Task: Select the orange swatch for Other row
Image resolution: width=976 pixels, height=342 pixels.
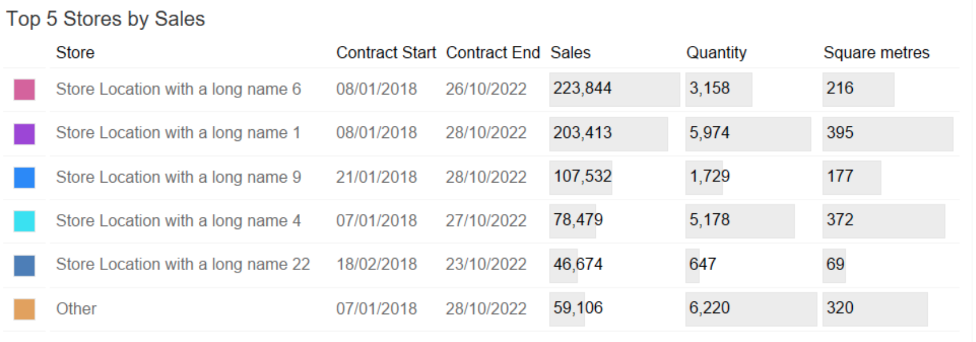Action: (x=24, y=309)
